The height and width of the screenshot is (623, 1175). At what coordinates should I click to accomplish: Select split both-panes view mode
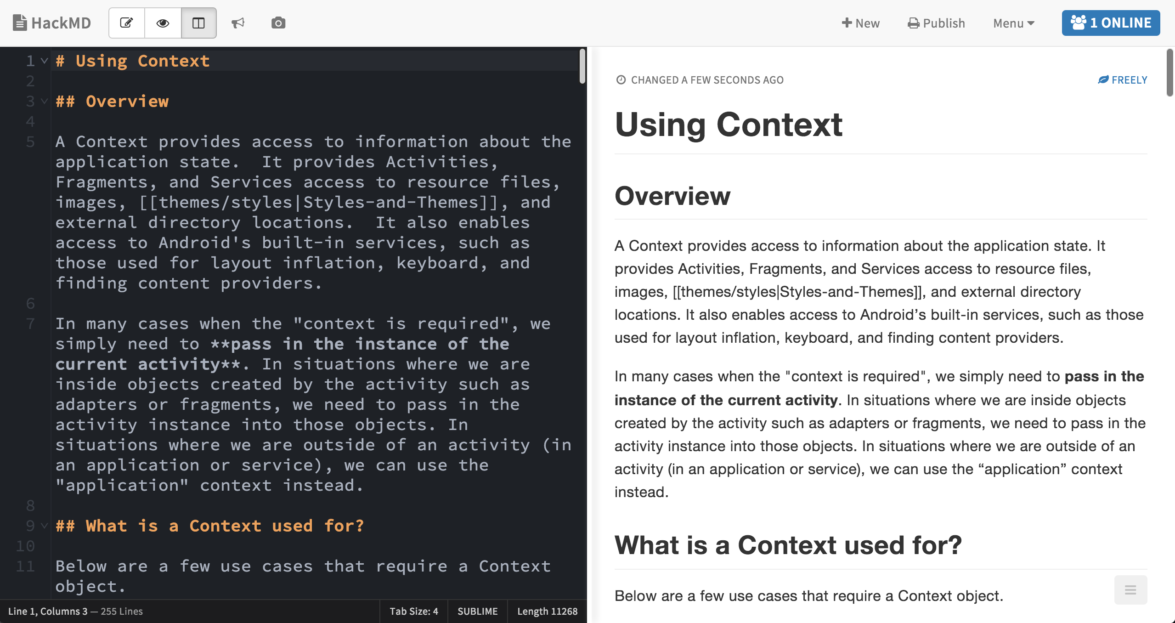point(198,23)
